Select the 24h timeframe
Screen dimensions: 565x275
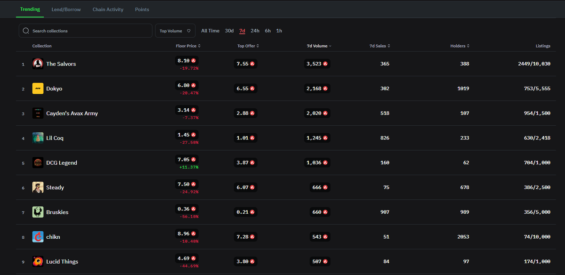pos(255,31)
